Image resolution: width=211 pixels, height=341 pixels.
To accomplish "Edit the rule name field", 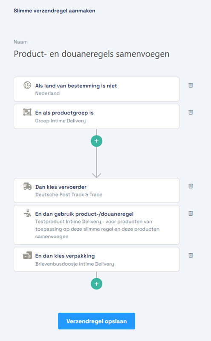I will click(x=92, y=54).
